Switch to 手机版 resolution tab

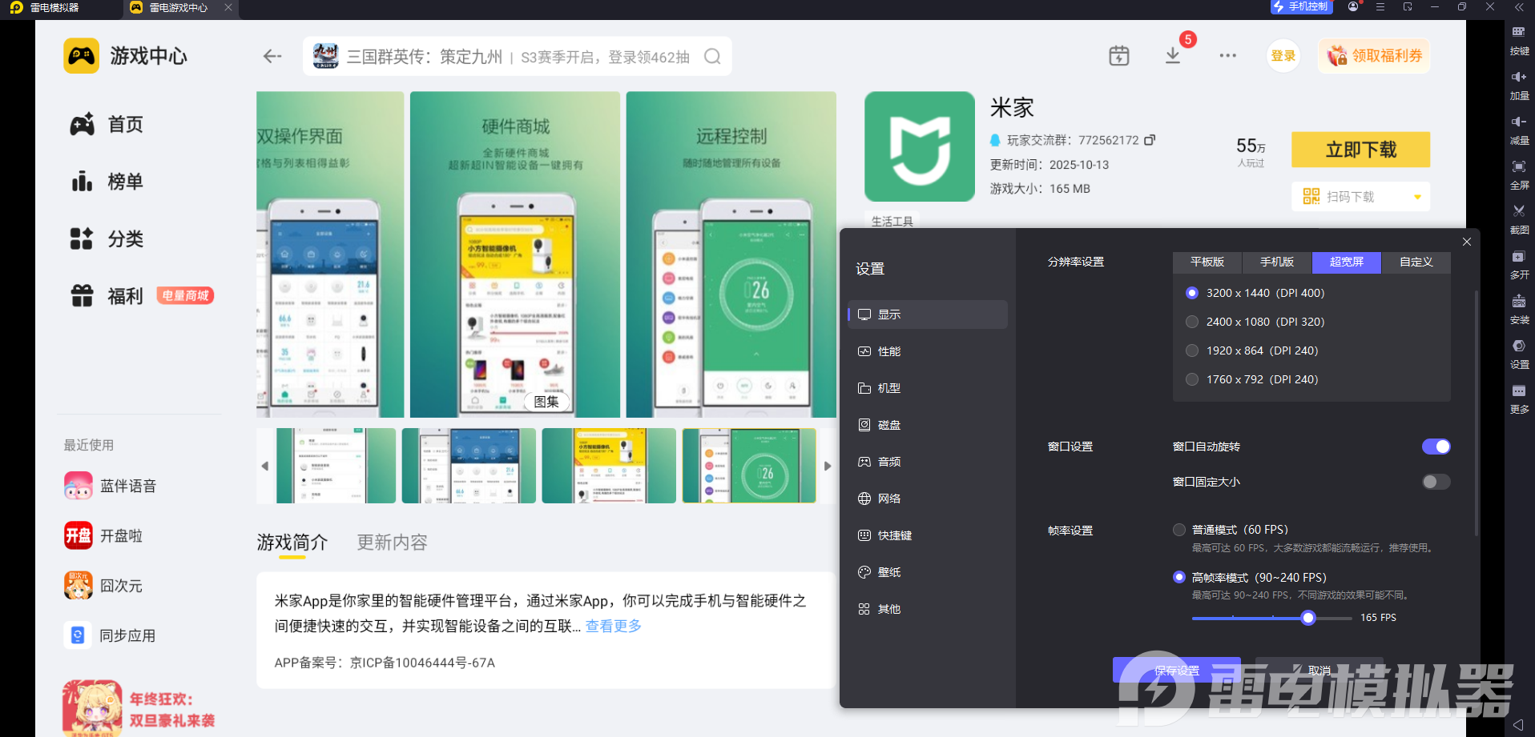1277,262
